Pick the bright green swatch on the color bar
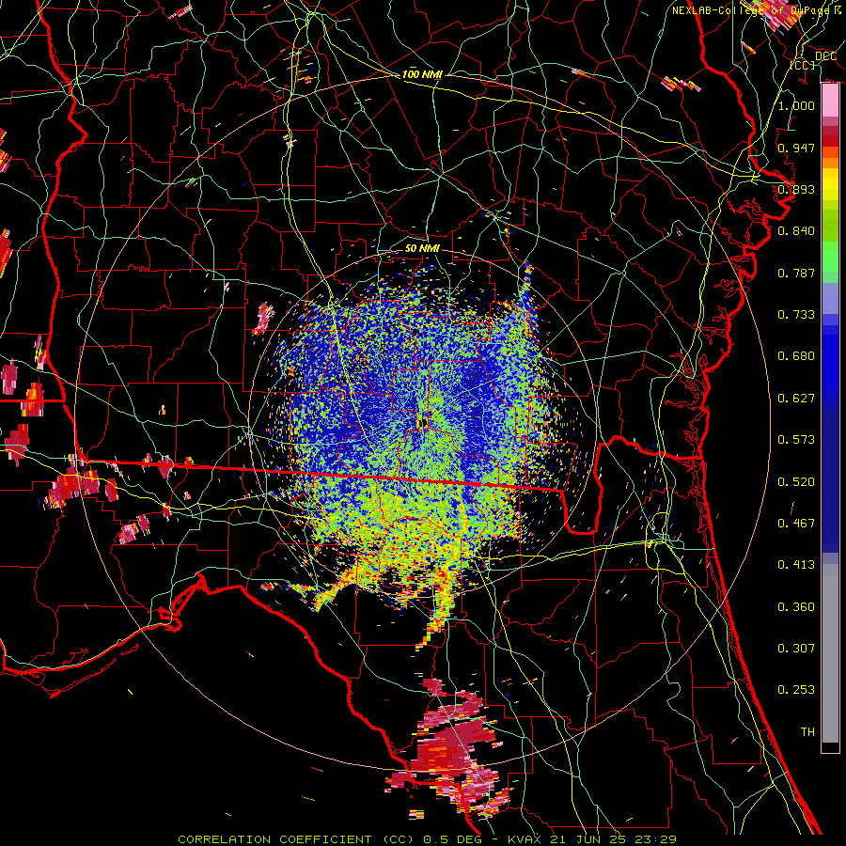 coord(830,257)
